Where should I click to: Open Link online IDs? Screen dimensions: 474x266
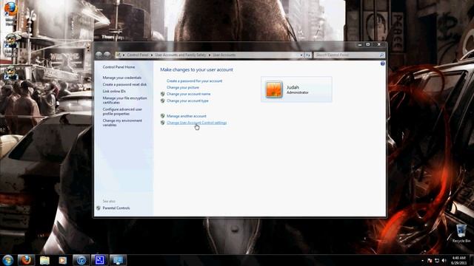click(114, 91)
